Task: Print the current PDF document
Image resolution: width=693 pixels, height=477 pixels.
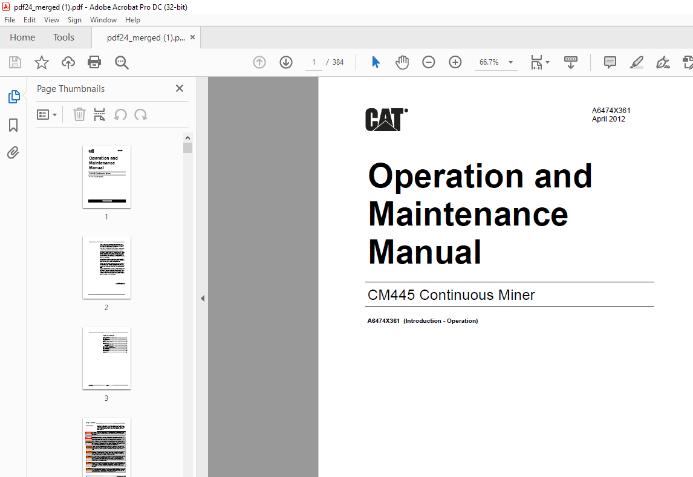Action: click(94, 62)
